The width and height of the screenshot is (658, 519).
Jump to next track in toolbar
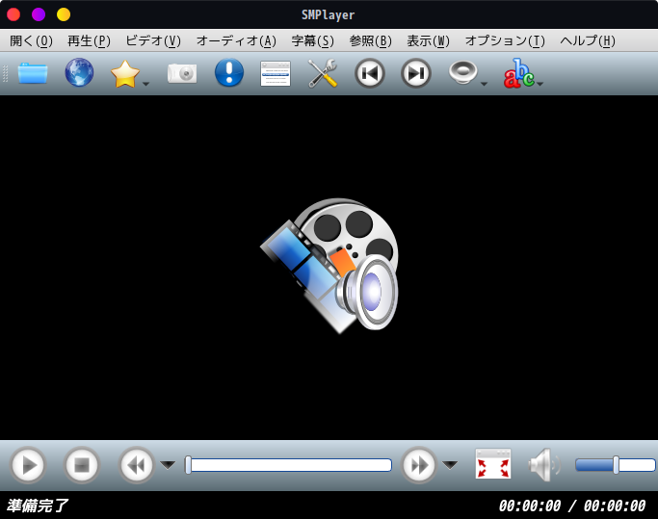coord(416,73)
